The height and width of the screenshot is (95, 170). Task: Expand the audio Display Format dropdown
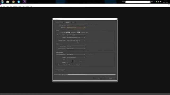(x=76, y=49)
